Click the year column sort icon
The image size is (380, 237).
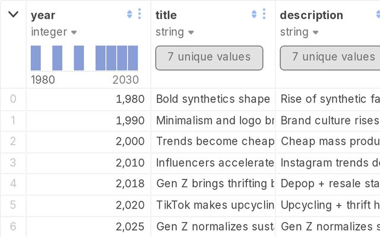pos(130,14)
